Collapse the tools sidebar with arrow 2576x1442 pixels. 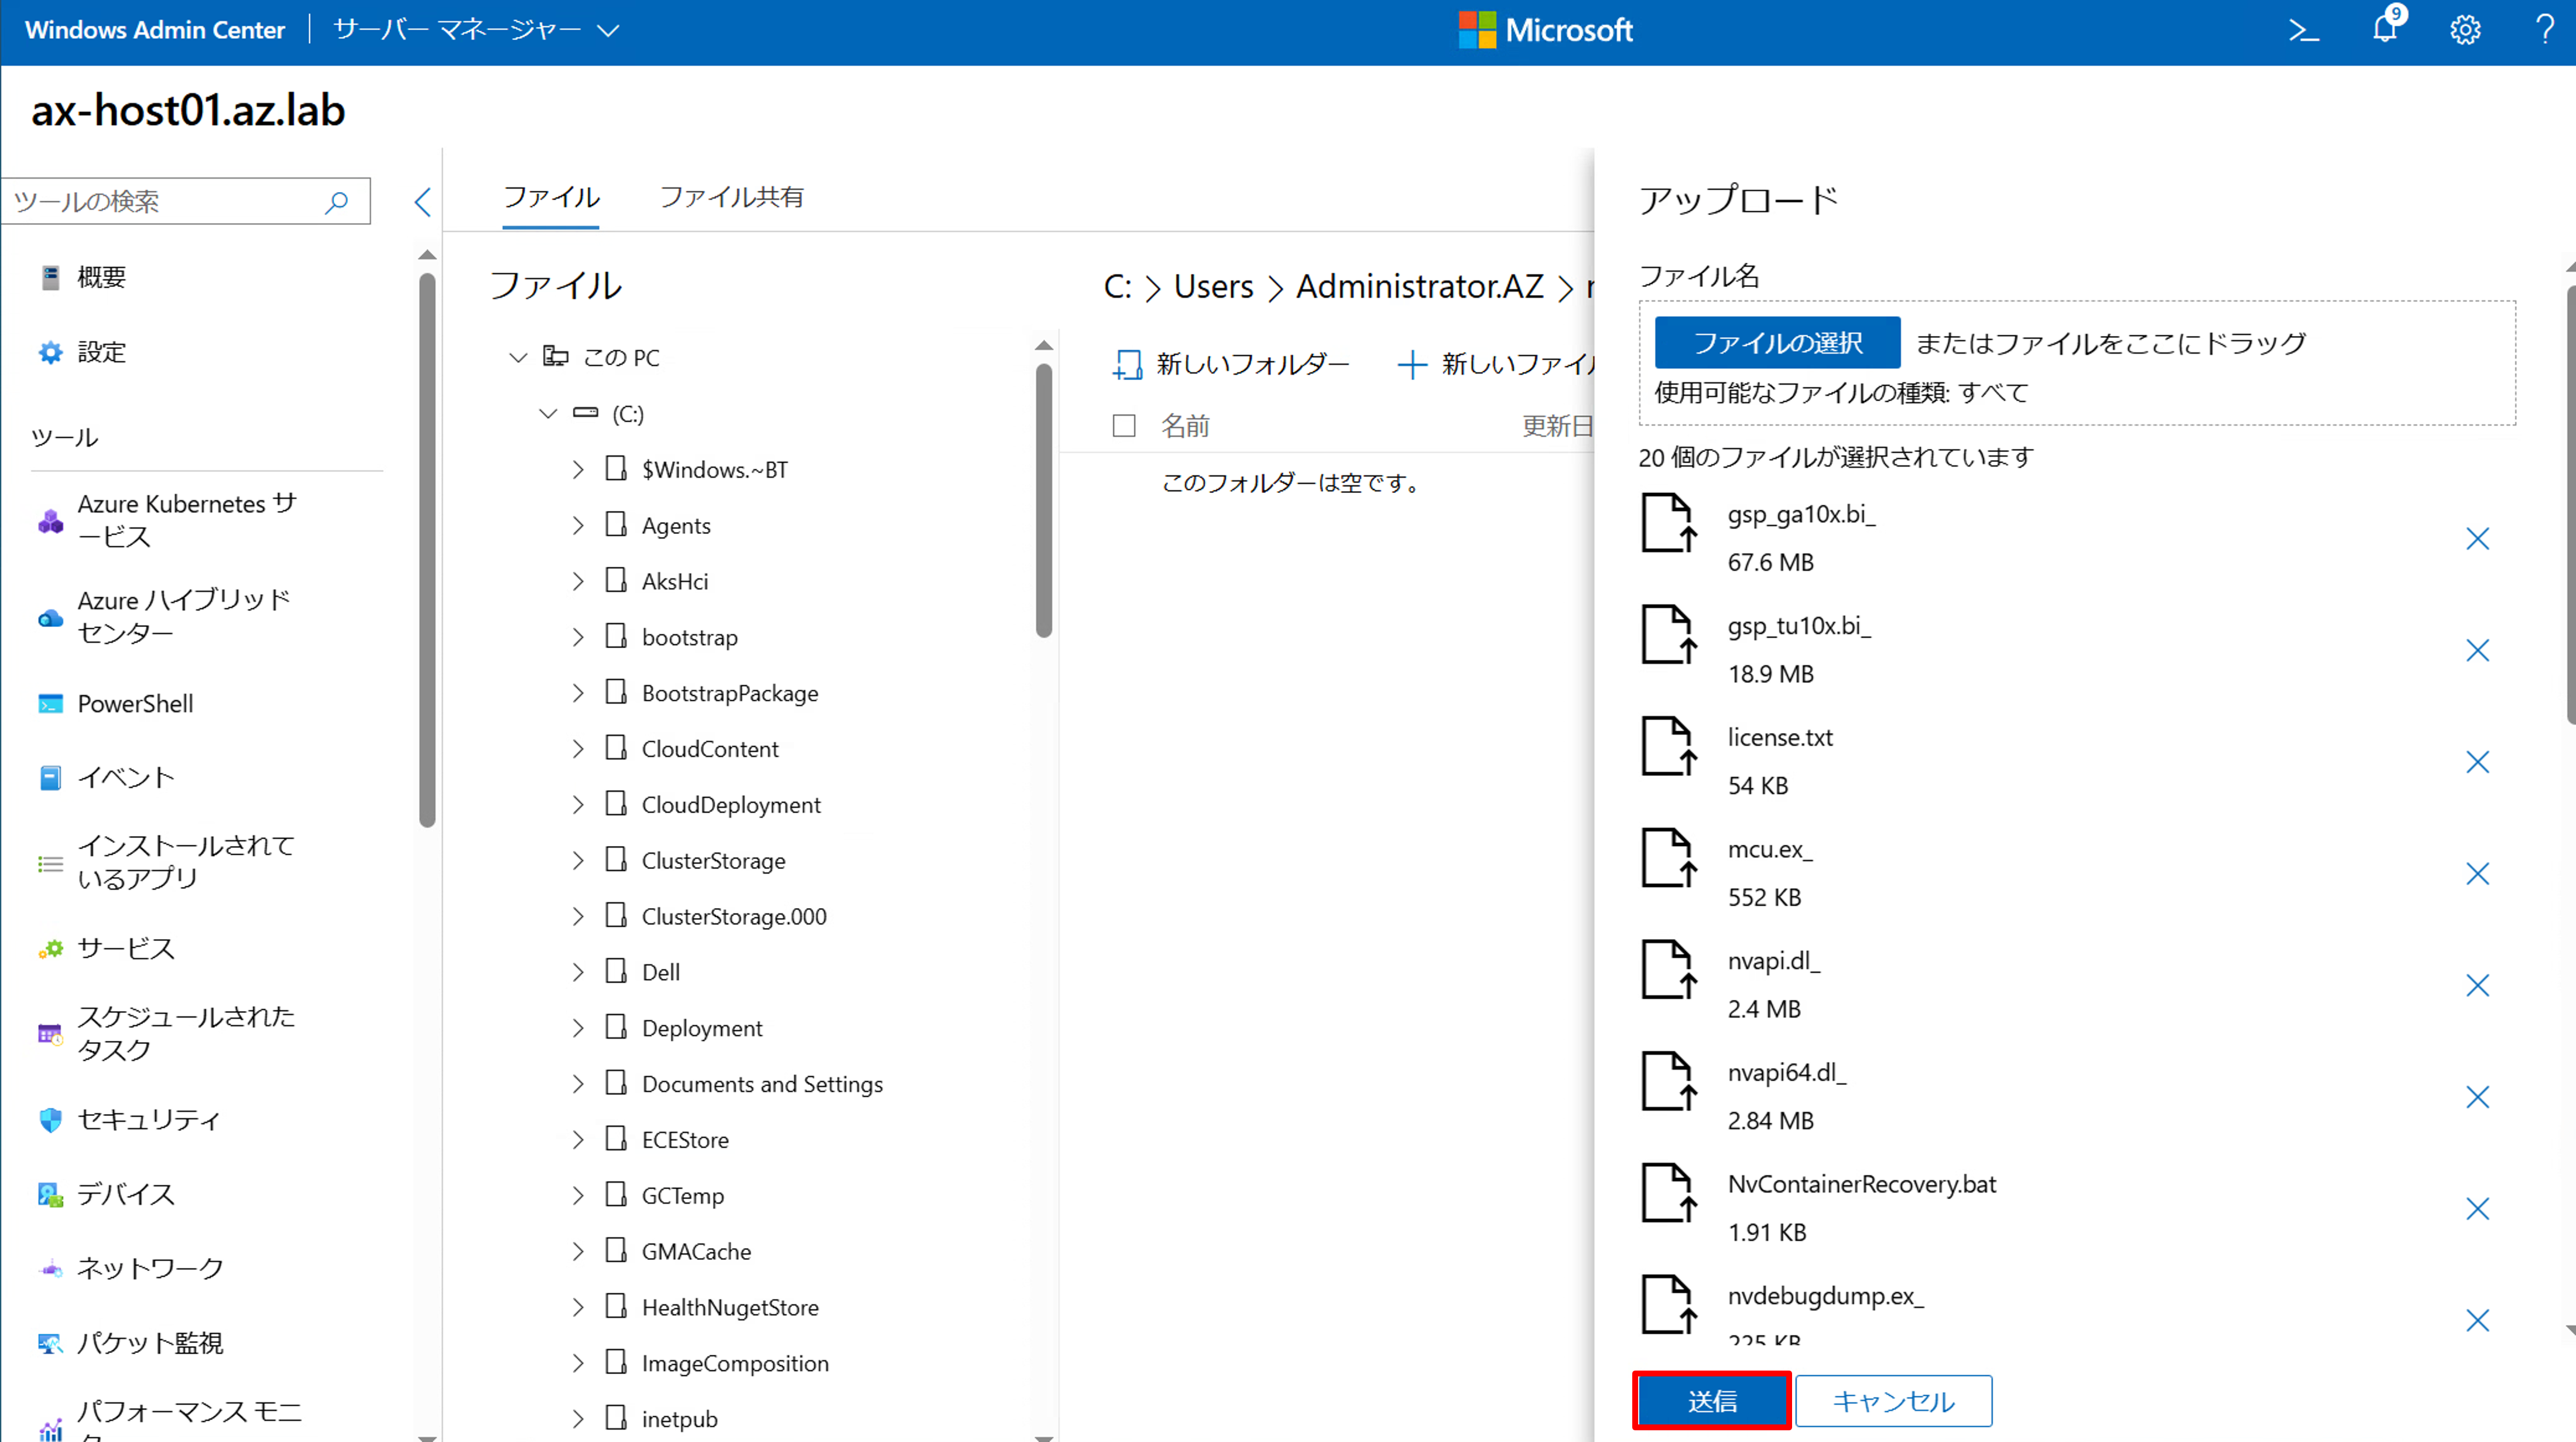(x=423, y=202)
